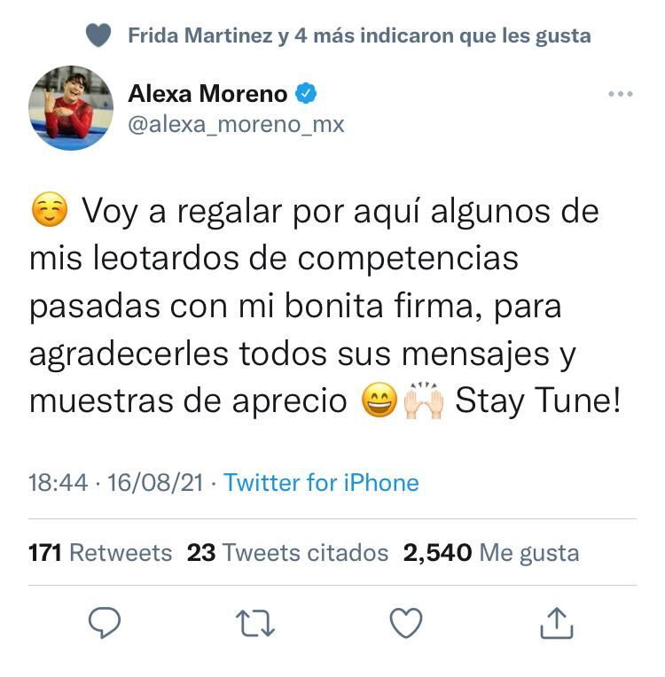Click the relieved smiley emoji starting the tweet
This screenshot has width=665, height=677.
tap(50, 209)
